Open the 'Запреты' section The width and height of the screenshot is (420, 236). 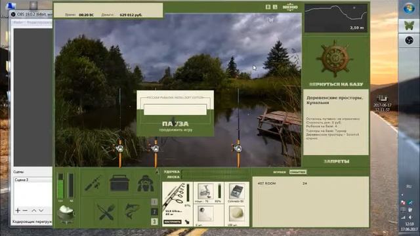(336, 161)
